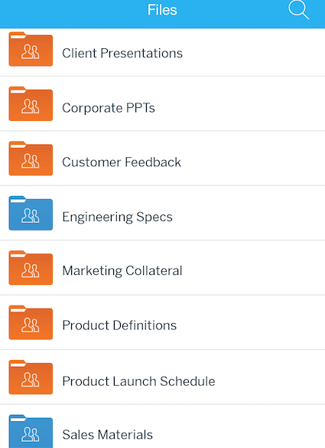The image size is (325, 448).
Task: Choose the Marketing Collateral name text
Action: (x=122, y=271)
